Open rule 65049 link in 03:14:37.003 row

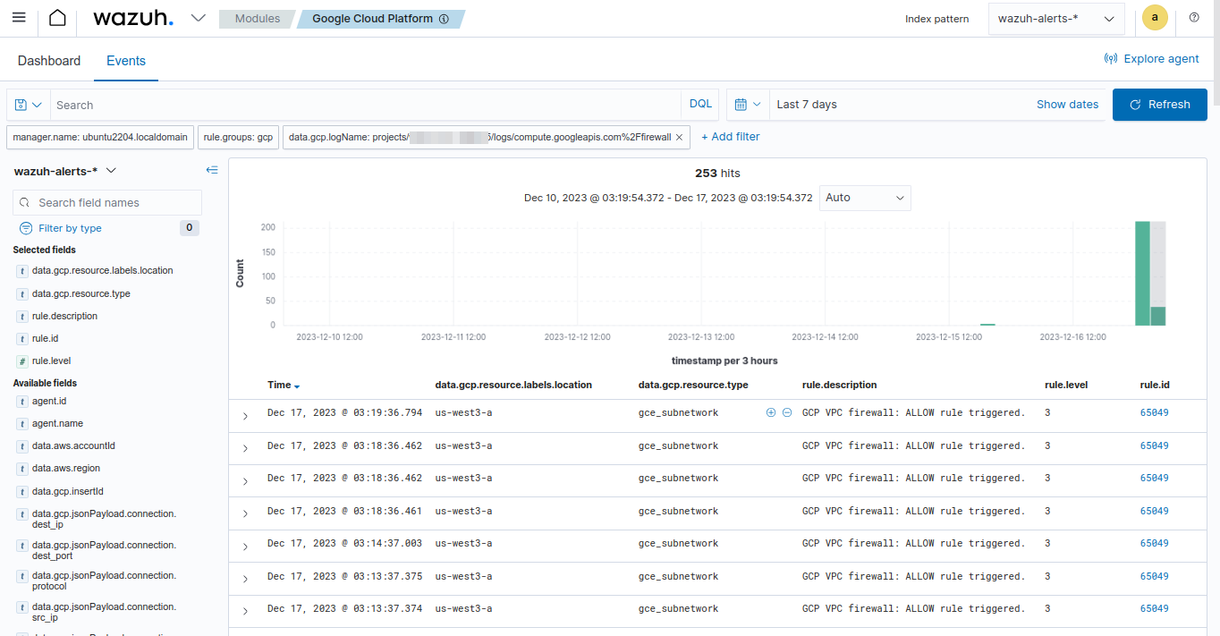[x=1154, y=543]
